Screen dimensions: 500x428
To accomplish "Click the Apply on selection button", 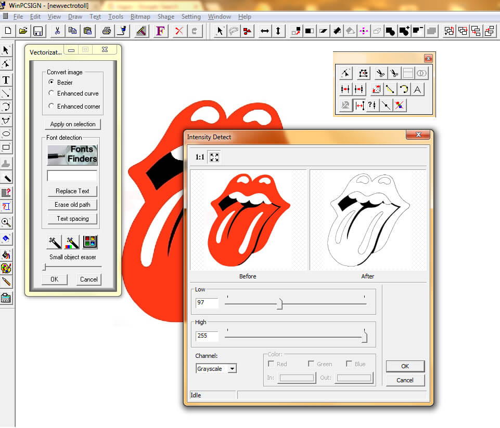I will (73, 124).
